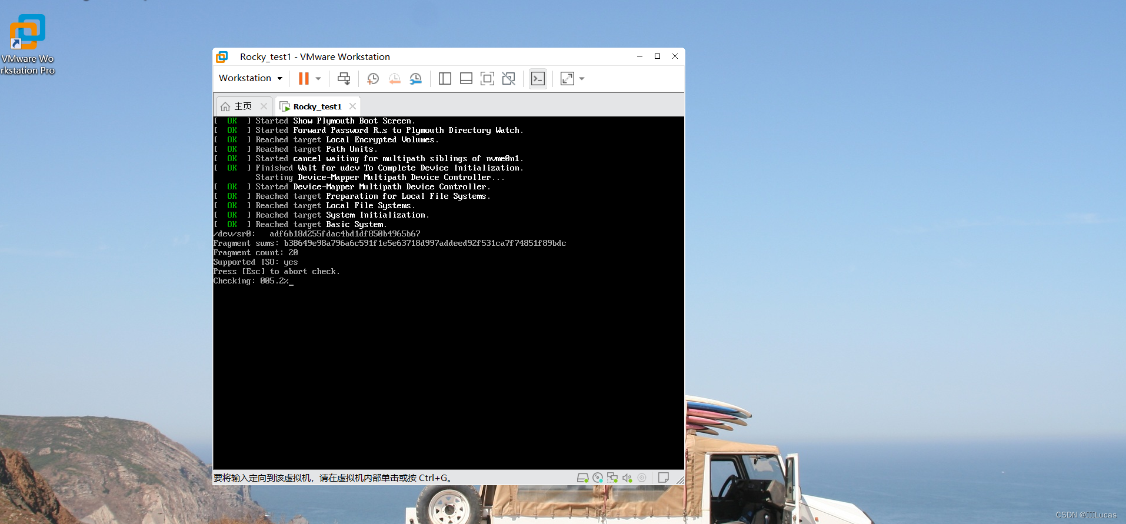Click the 'Checking: 005.2%' progress line
The width and height of the screenshot is (1126, 524).
coord(253,281)
